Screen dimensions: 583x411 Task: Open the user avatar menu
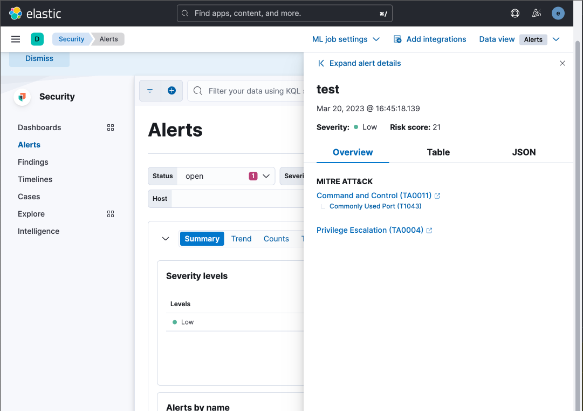[x=558, y=14]
